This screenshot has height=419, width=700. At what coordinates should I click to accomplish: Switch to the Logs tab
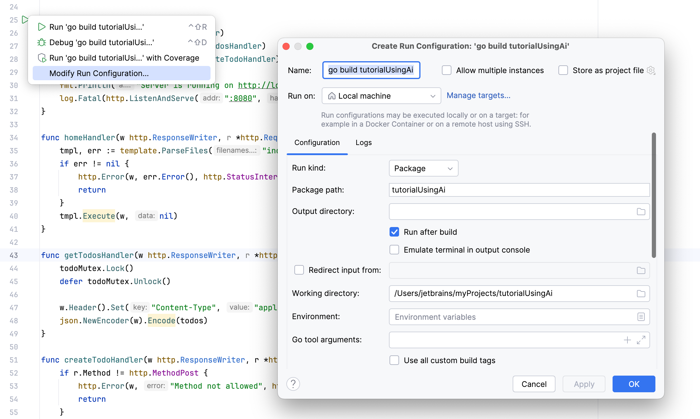click(x=363, y=143)
